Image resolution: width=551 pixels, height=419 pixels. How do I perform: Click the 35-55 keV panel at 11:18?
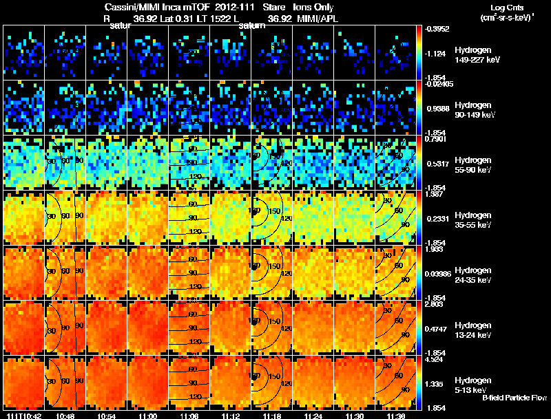(x=272, y=217)
